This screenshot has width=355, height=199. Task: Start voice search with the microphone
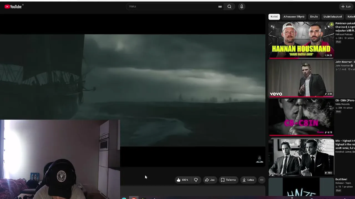click(x=242, y=7)
